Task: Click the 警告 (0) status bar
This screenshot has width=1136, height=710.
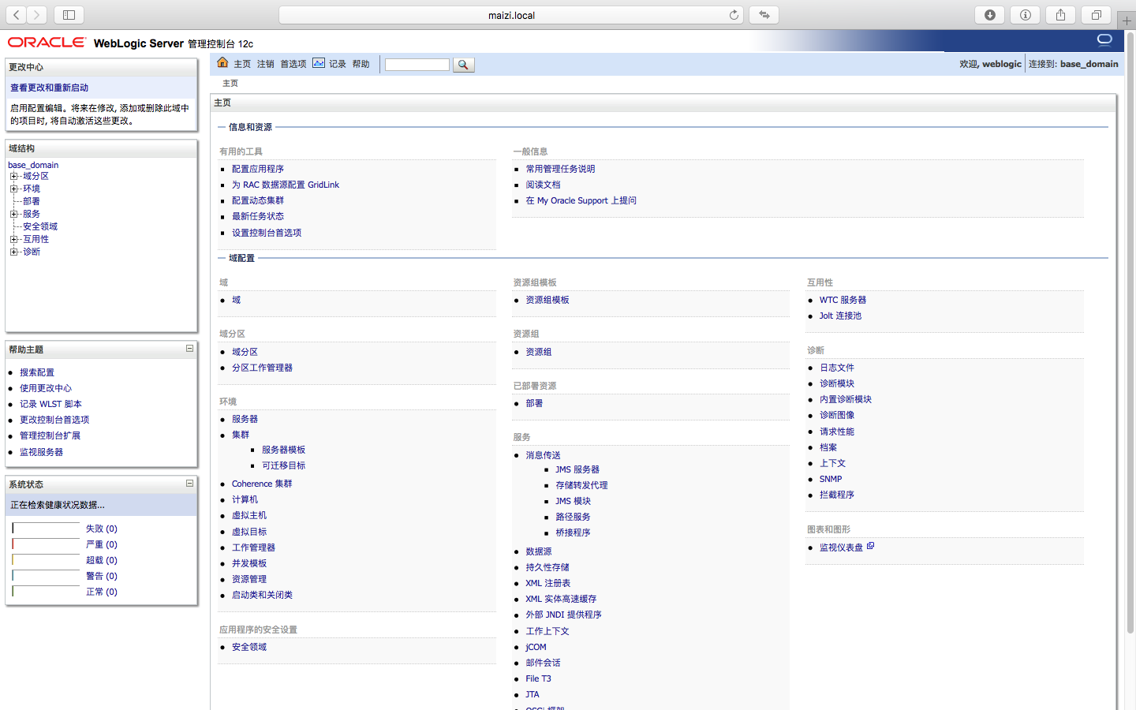Action: pyautogui.click(x=46, y=576)
